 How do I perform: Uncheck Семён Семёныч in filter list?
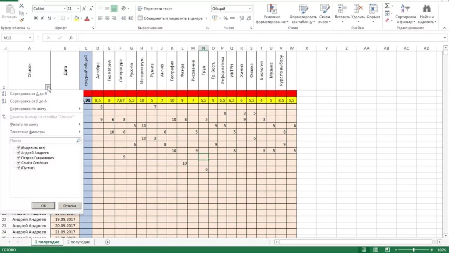coord(19,163)
